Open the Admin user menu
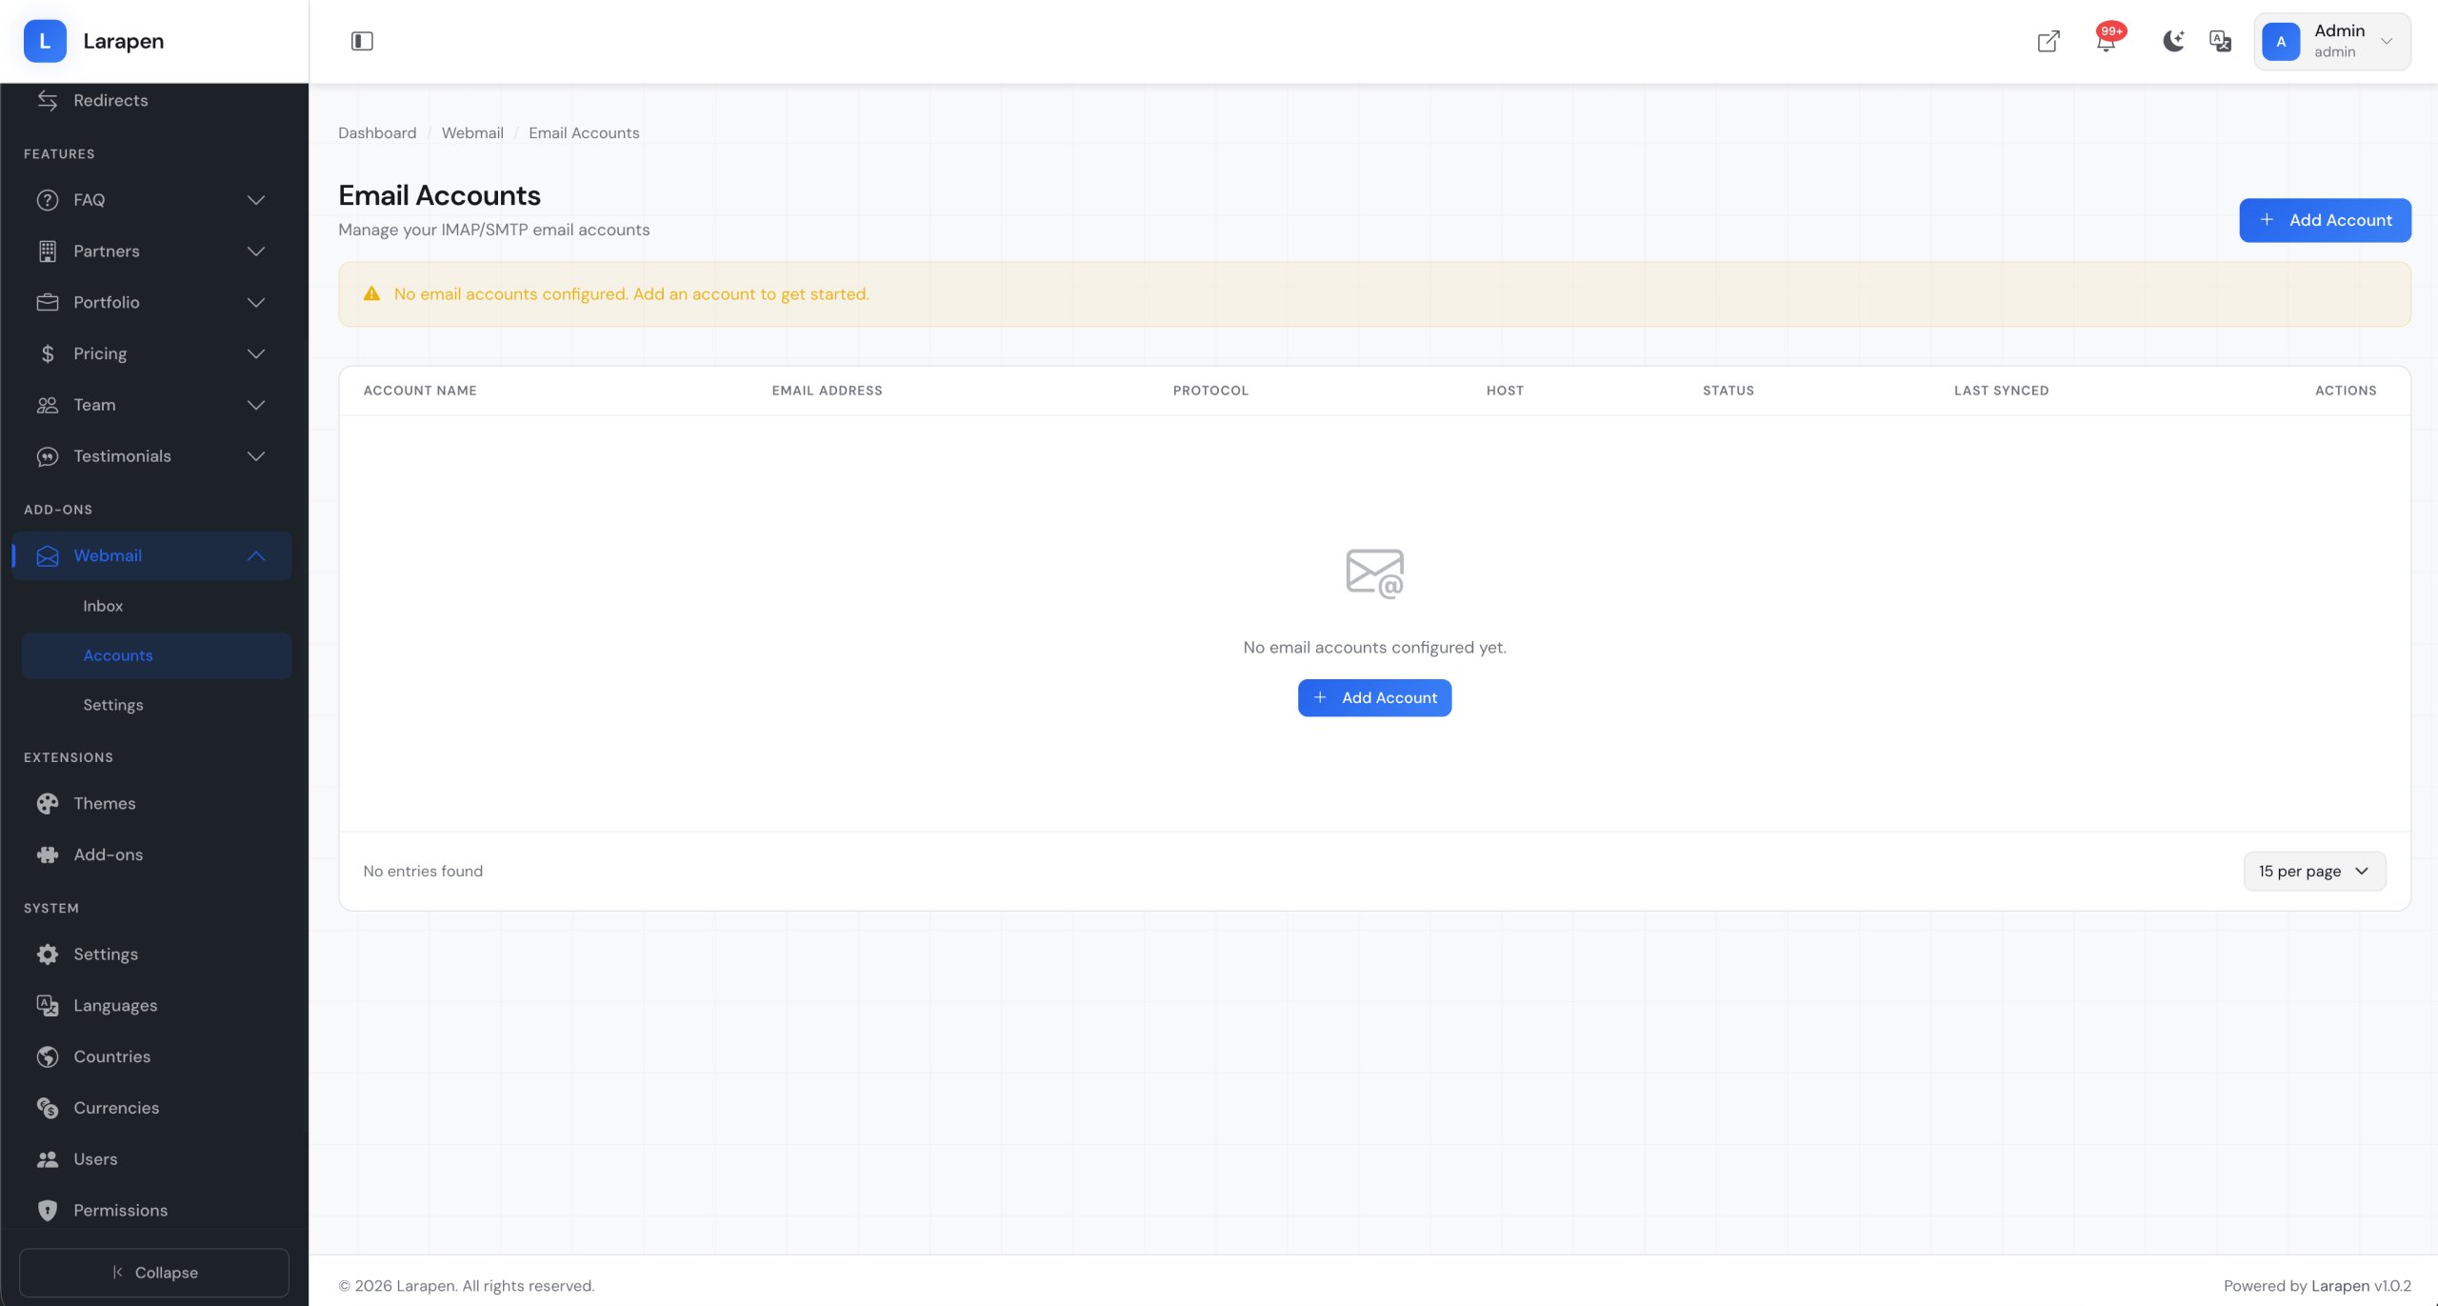Image resolution: width=2438 pixels, height=1306 pixels. [x=2332, y=41]
